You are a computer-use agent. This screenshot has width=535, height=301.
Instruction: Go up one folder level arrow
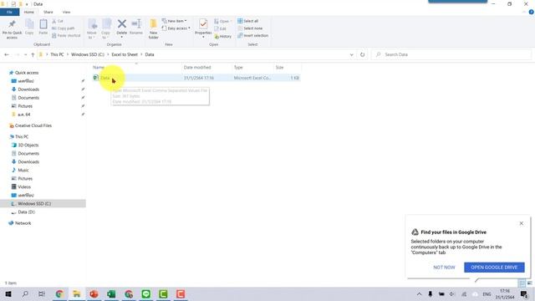tap(33, 54)
